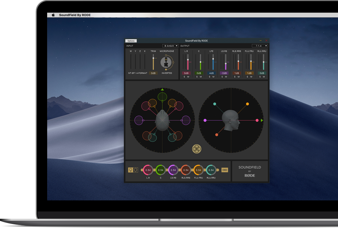Adjust the L.R output level fader

click(188, 62)
